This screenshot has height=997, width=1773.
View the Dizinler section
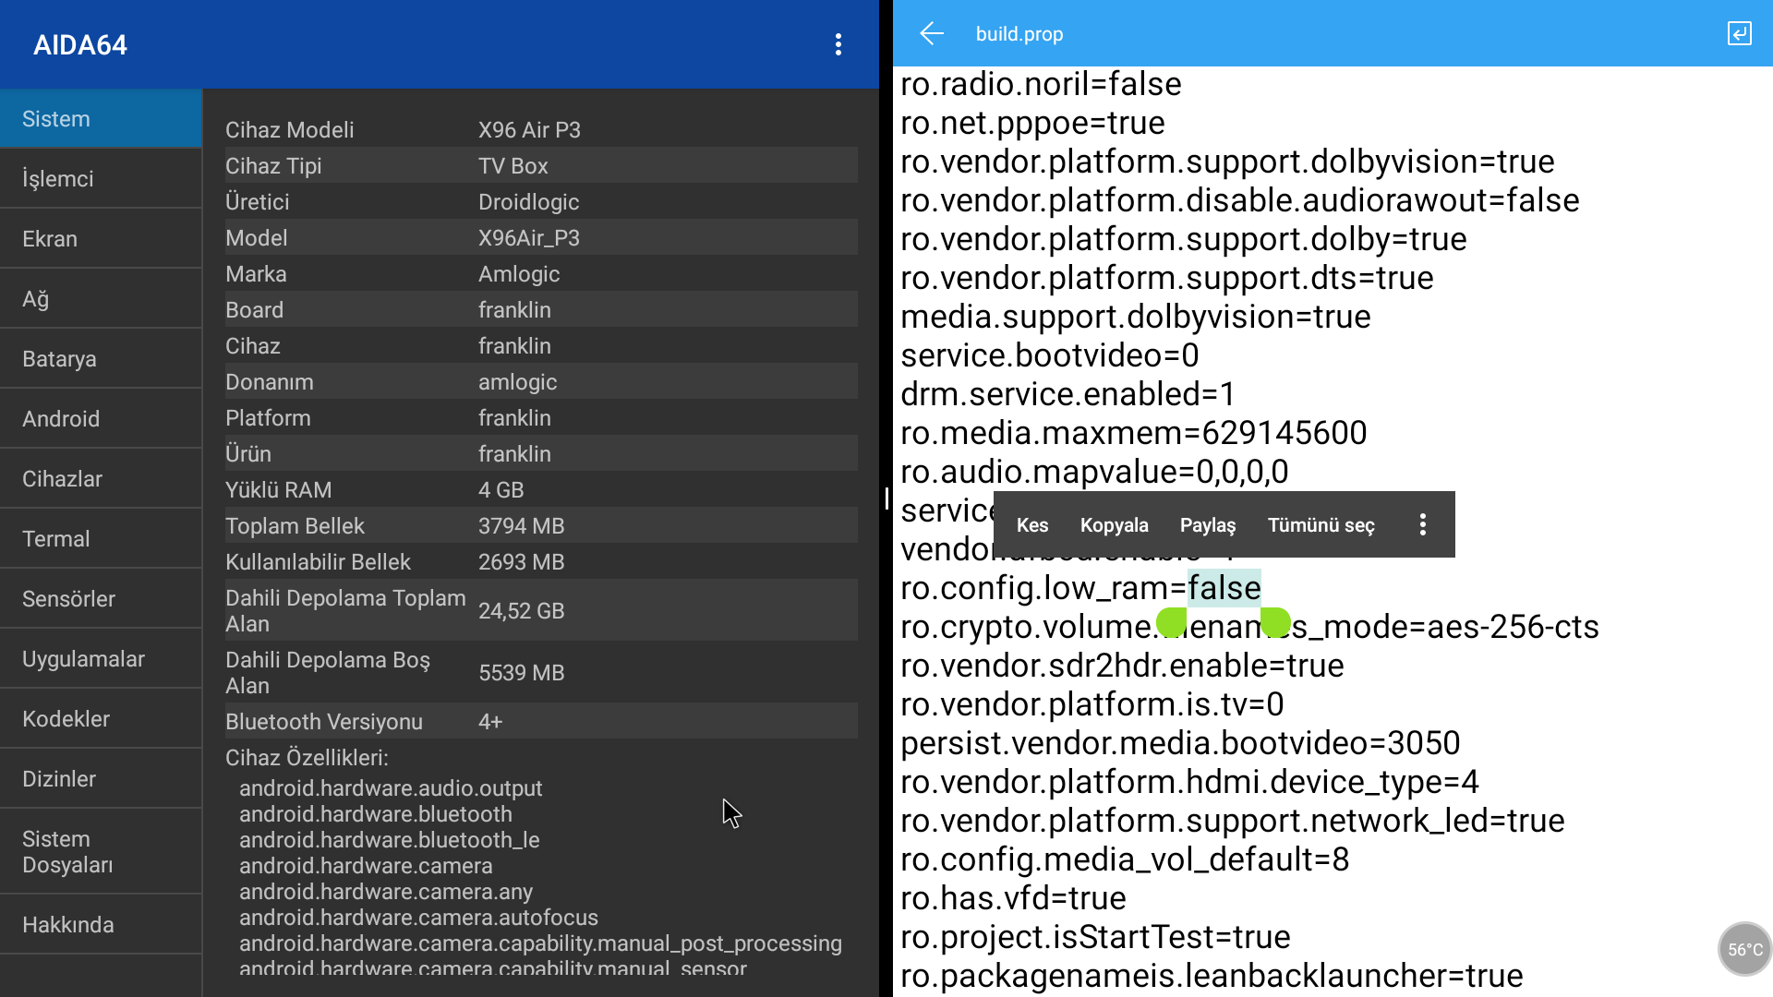pyautogui.click(x=101, y=779)
